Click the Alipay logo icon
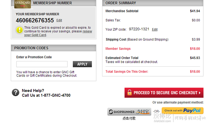The height and width of the screenshot is (128, 209). click(143, 112)
